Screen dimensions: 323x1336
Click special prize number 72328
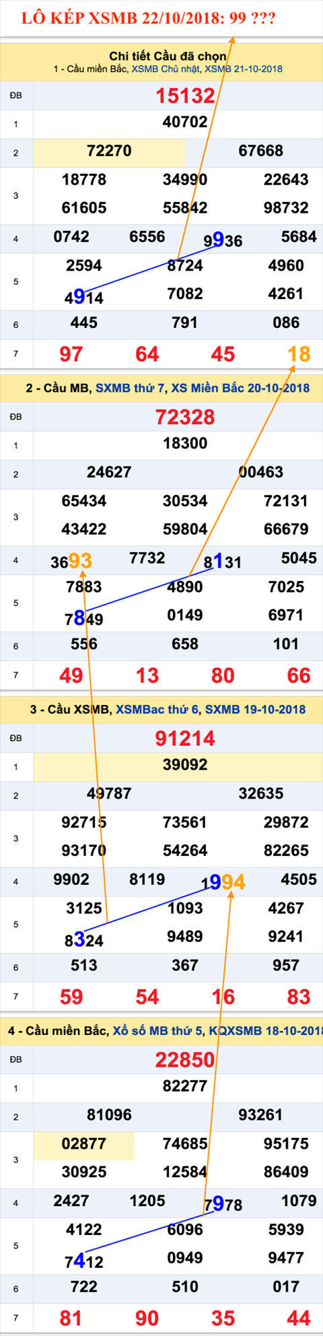tap(185, 417)
